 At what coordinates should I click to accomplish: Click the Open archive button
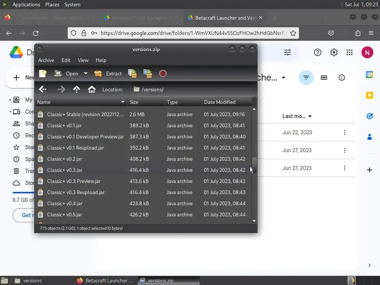click(66, 73)
